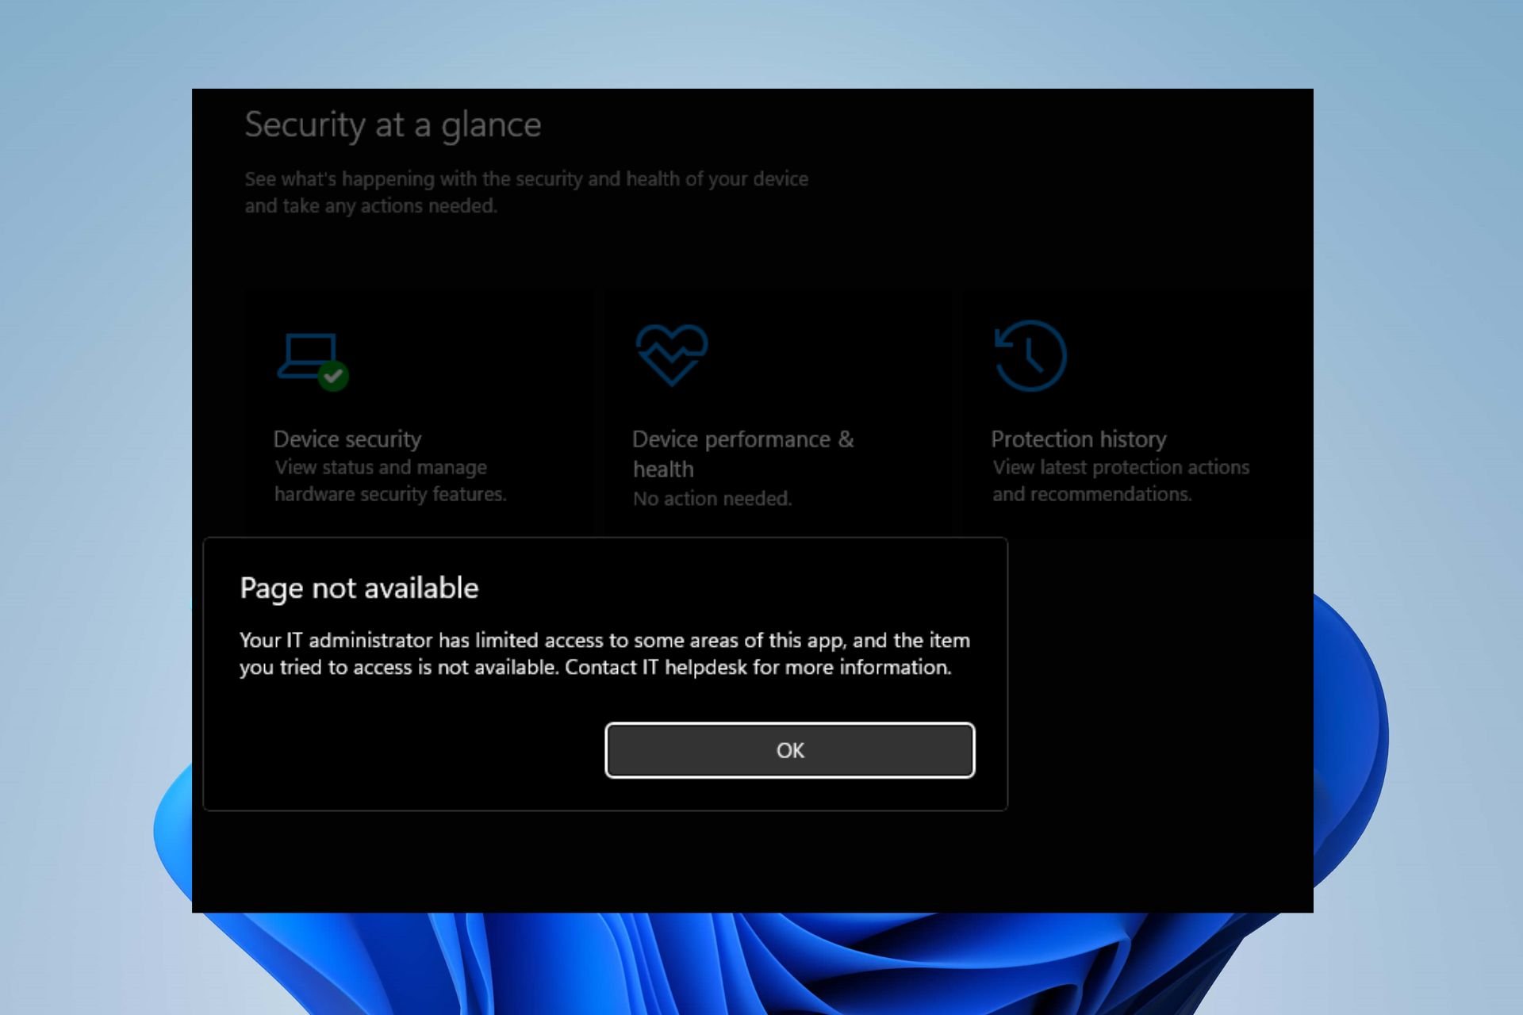Open Protection history clock icon
The width and height of the screenshot is (1523, 1015).
point(1030,355)
